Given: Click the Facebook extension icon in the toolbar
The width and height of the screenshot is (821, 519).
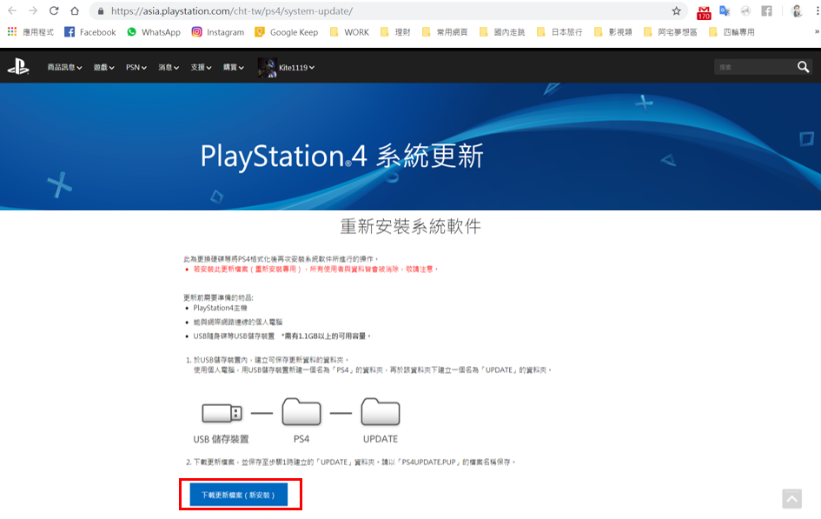Looking at the screenshot, I should click(x=765, y=12).
